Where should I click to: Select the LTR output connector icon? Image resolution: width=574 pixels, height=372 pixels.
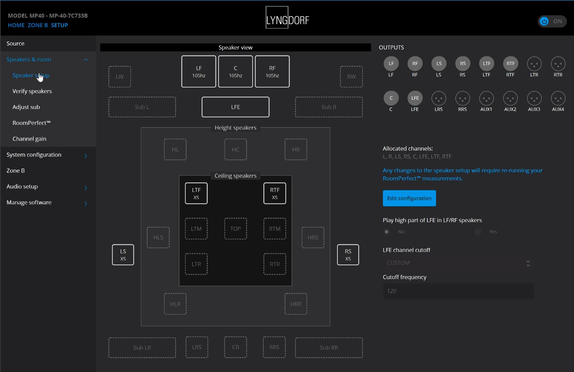coord(534,64)
